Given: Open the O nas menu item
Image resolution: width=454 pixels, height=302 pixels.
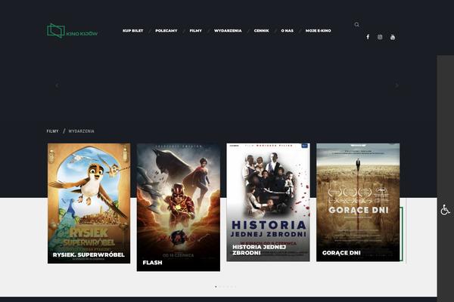Looking at the screenshot, I should pos(288,31).
